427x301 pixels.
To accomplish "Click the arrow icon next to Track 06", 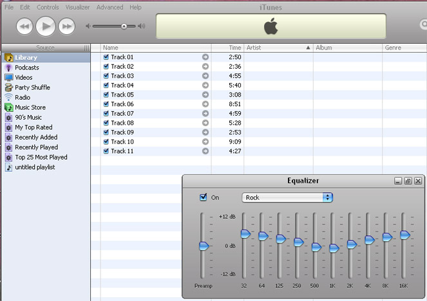I will click(x=205, y=104).
